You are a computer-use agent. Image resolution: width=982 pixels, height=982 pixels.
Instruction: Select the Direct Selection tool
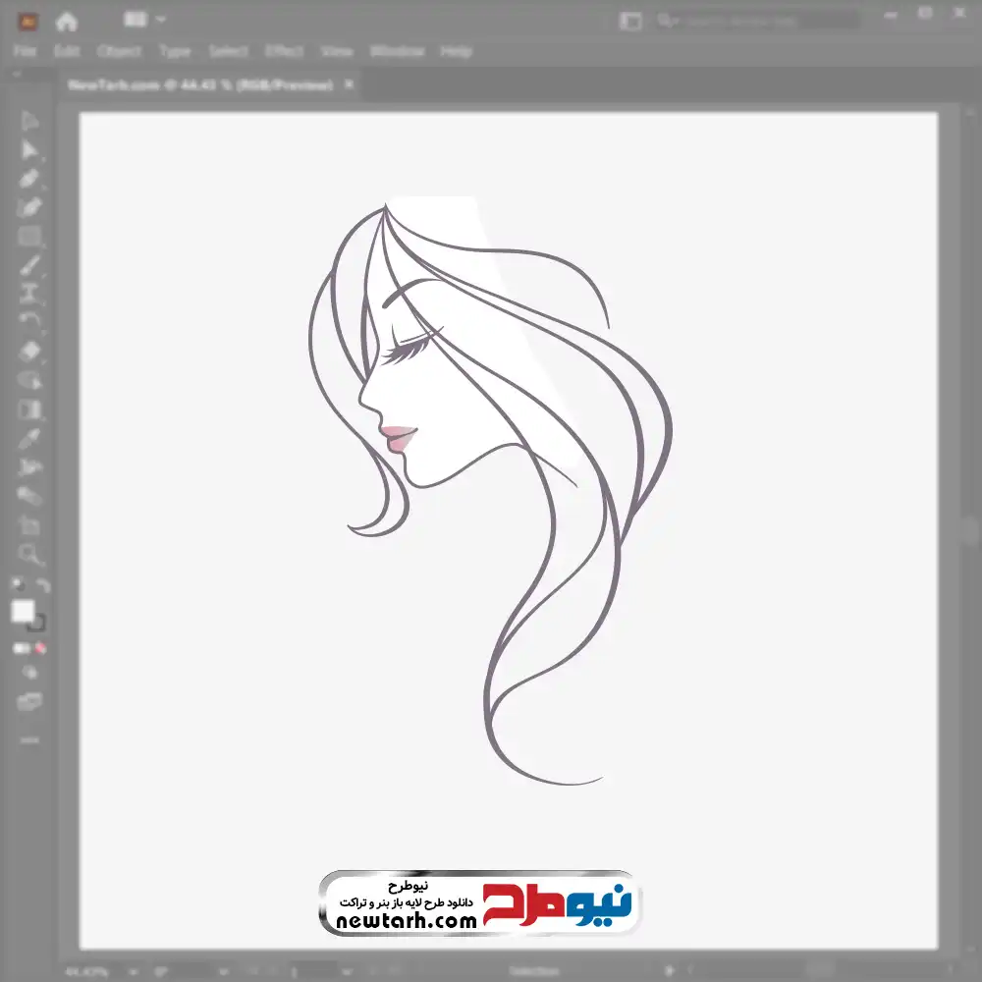(x=29, y=149)
